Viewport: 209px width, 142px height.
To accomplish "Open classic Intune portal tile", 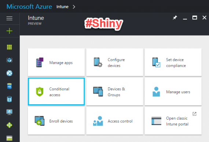I will pyautogui.click(x=173, y=121).
